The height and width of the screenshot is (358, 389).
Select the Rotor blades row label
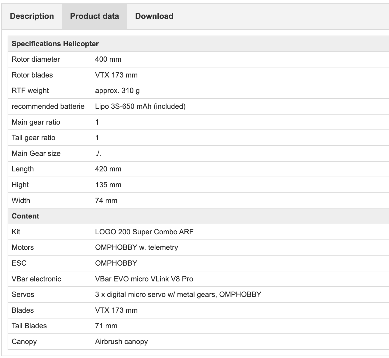pyautogui.click(x=32, y=75)
